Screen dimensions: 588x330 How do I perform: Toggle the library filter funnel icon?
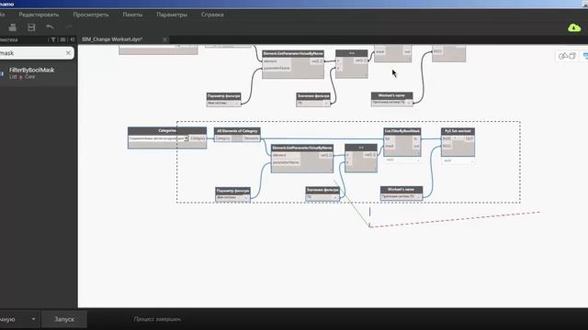click(53, 39)
